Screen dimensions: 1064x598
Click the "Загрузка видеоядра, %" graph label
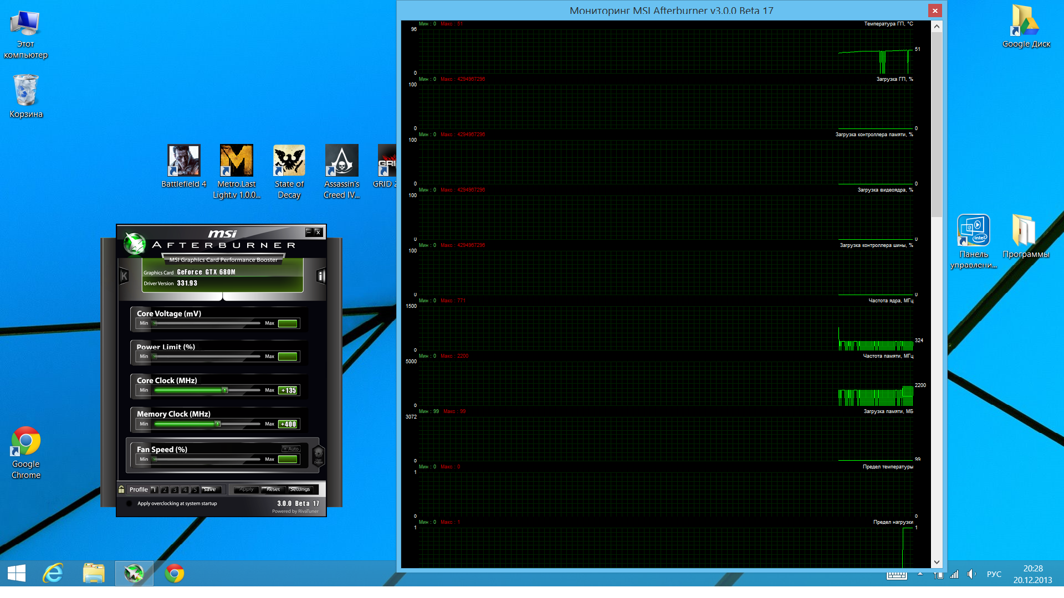click(885, 190)
